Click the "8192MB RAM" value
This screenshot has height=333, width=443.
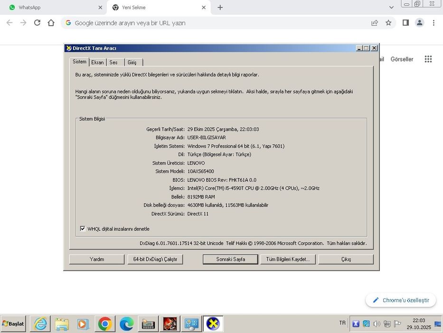tap(201, 196)
